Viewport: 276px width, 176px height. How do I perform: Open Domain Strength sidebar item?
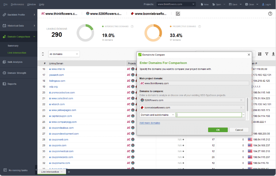pyautogui.click(x=19, y=73)
